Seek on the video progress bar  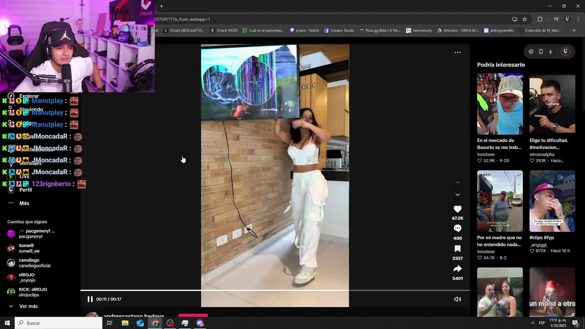[275, 290]
